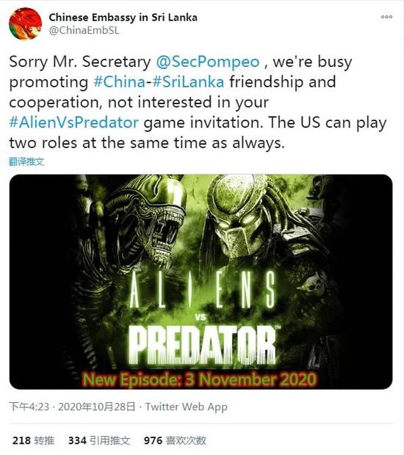
Task: Click the New Episode: 3 November 2020 caption
Action: point(200,379)
